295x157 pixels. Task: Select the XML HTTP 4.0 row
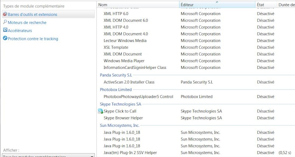point(196,27)
